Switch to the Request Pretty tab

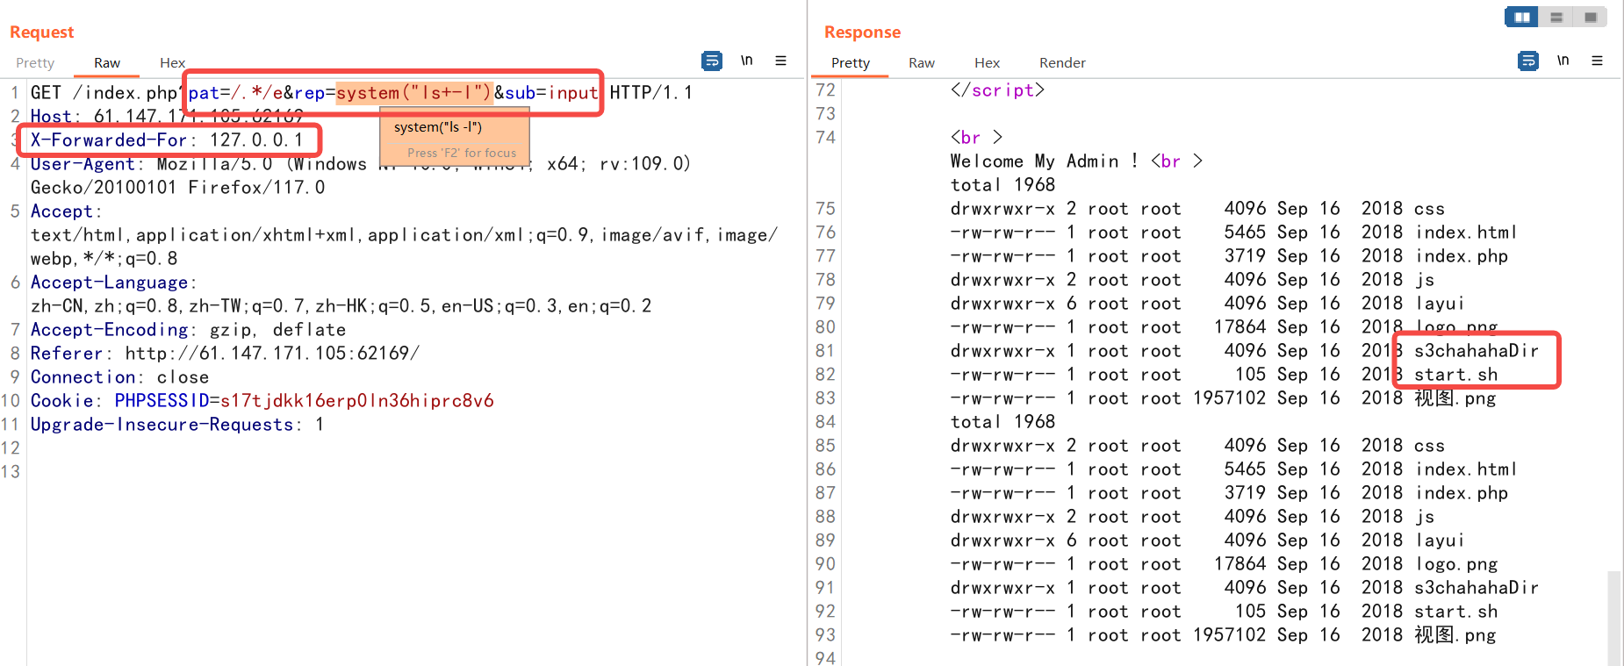pyautogui.click(x=35, y=63)
